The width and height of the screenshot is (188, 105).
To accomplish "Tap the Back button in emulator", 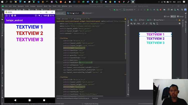I will pos(15,100).
